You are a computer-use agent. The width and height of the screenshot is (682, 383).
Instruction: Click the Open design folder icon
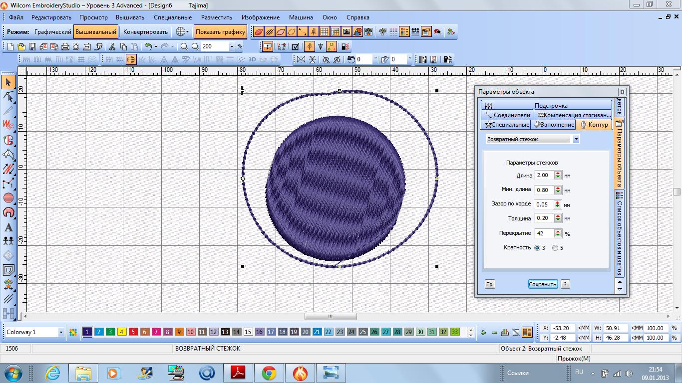(21, 47)
